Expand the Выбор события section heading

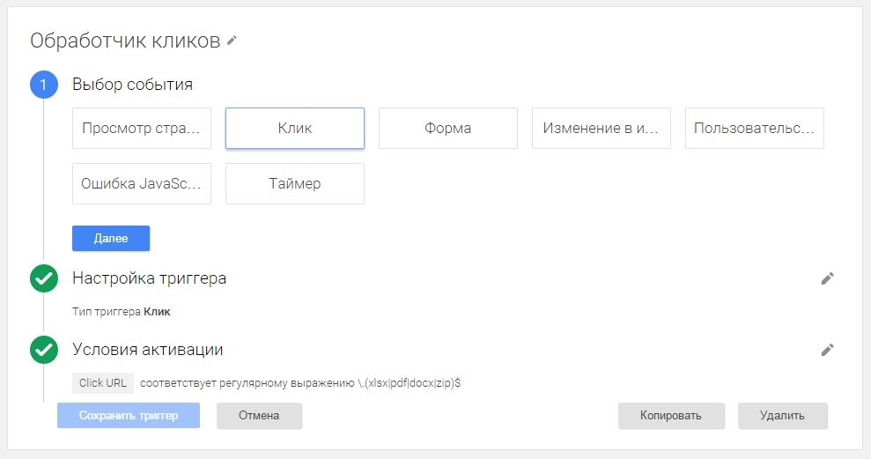tap(132, 85)
